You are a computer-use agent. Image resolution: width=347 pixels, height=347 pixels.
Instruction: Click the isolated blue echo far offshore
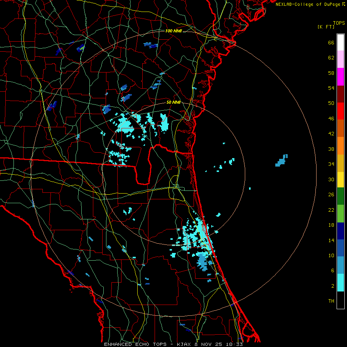click(281, 160)
